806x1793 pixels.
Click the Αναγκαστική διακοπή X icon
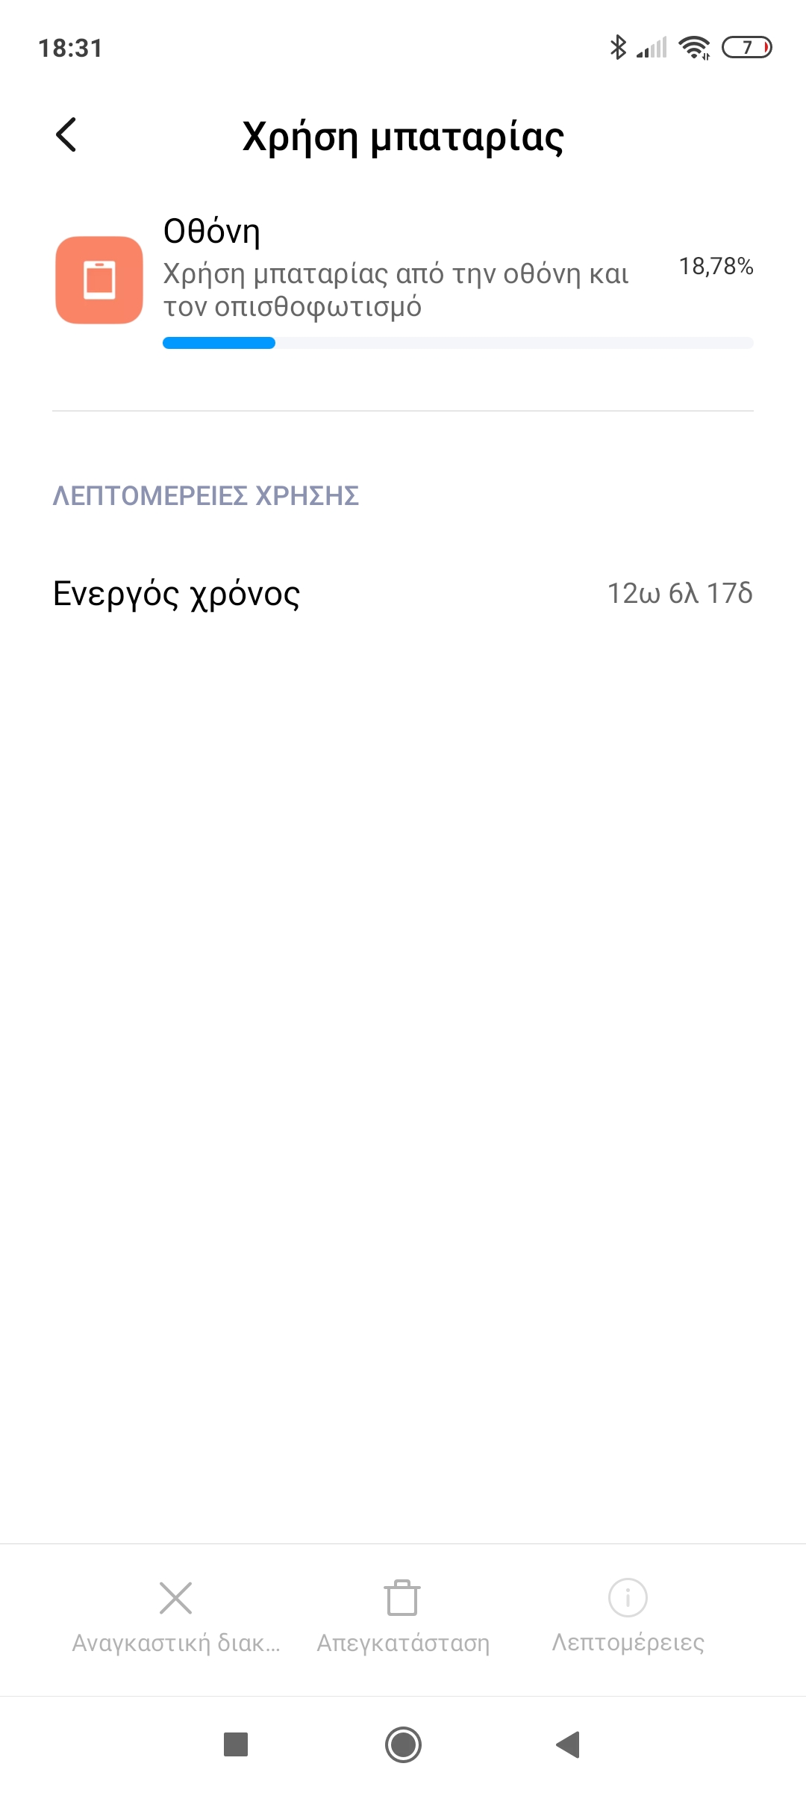pyautogui.click(x=176, y=1599)
